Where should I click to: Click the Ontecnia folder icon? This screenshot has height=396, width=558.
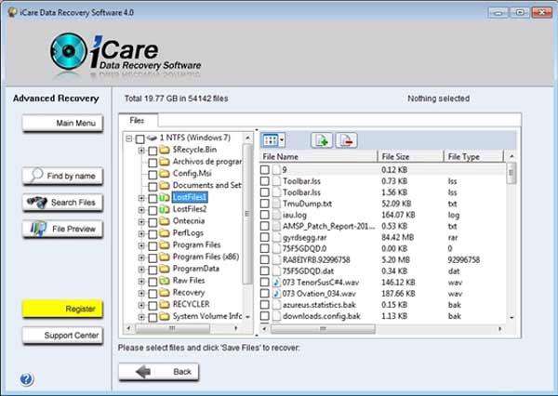tap(164, 221)
